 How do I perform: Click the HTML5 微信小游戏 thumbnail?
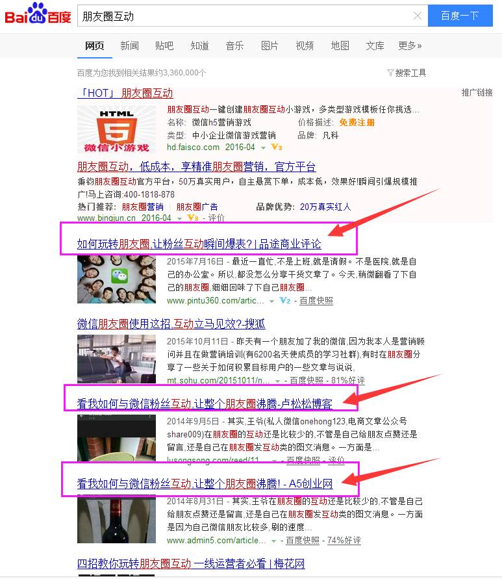click(x=117, y=129)
